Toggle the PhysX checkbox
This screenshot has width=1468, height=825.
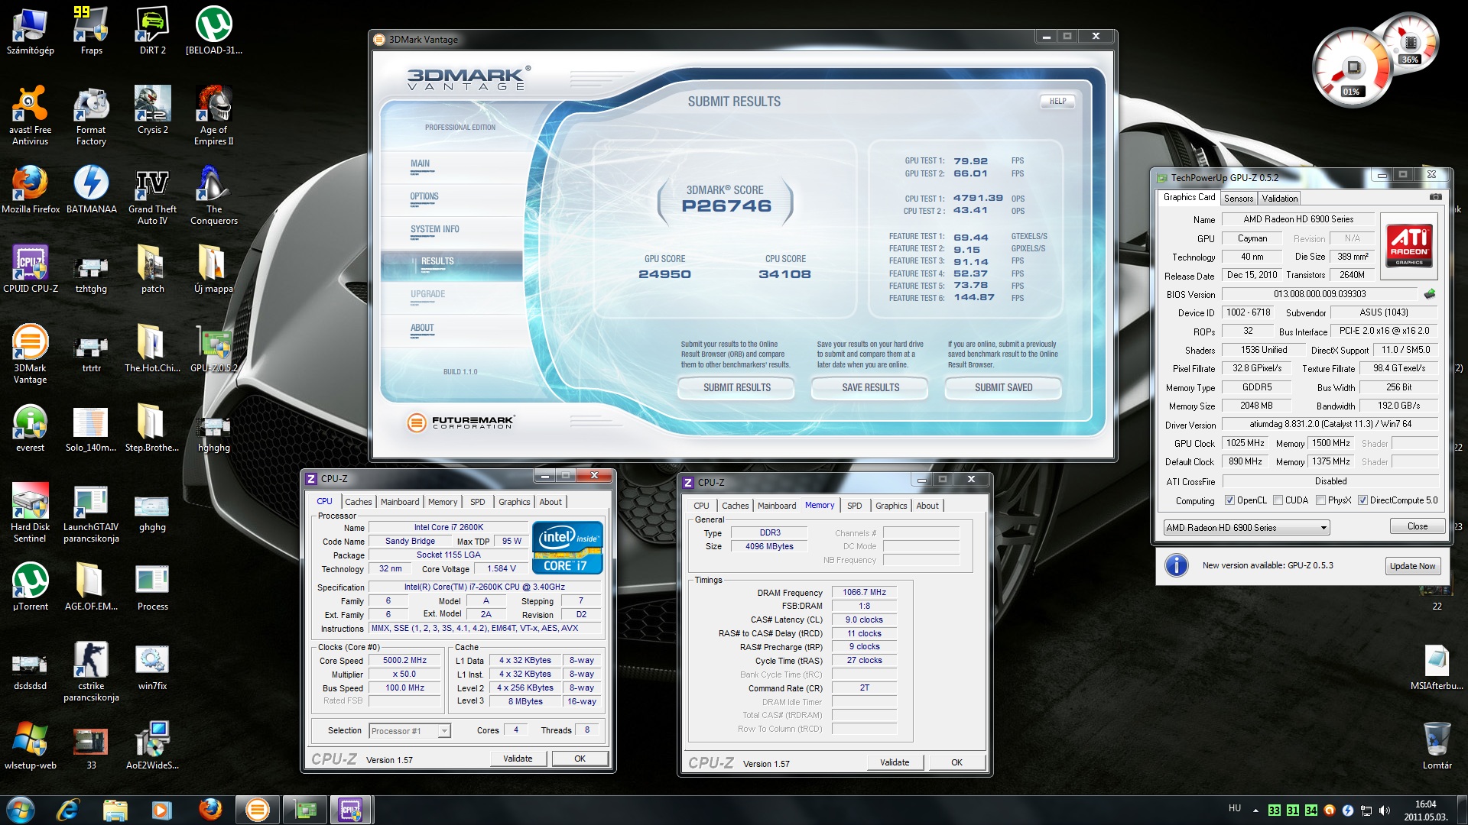tap(1320, 500)
